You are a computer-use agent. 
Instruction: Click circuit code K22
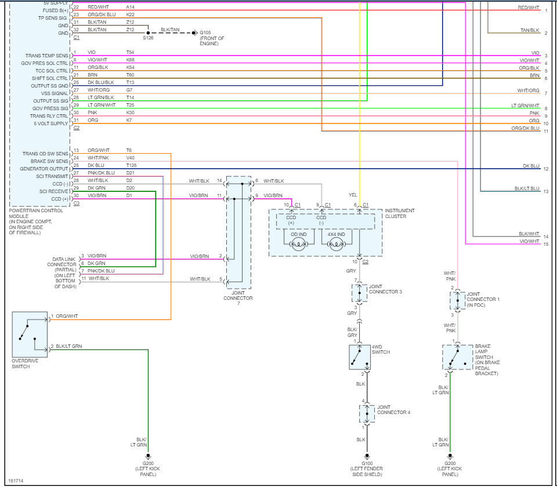131,14
